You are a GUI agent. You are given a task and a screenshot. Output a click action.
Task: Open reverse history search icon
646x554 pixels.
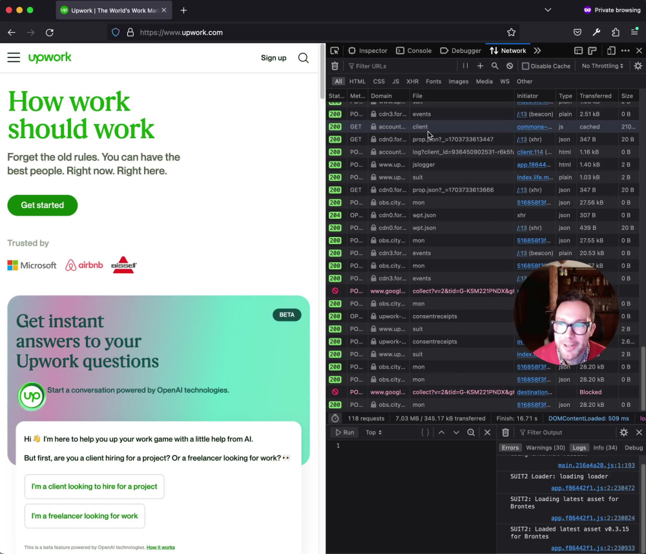click(x=471, y=433)
